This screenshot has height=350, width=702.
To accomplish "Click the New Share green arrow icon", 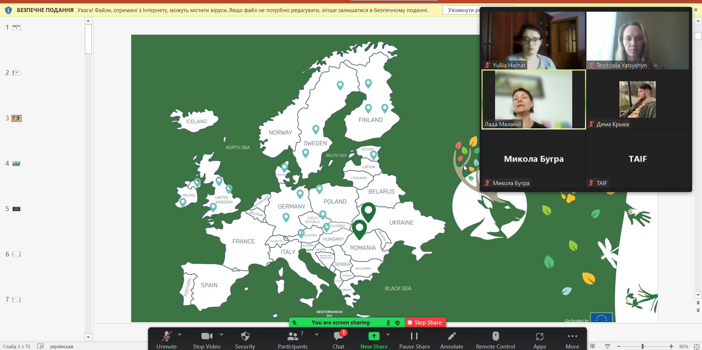I will [374, 336].
